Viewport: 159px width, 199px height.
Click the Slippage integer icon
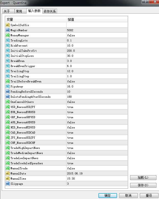[x=7, y=184]
